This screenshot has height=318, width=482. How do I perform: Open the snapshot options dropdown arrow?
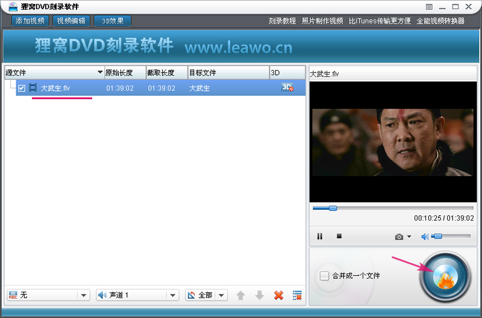pyautogui.click(x=409, y=236)
